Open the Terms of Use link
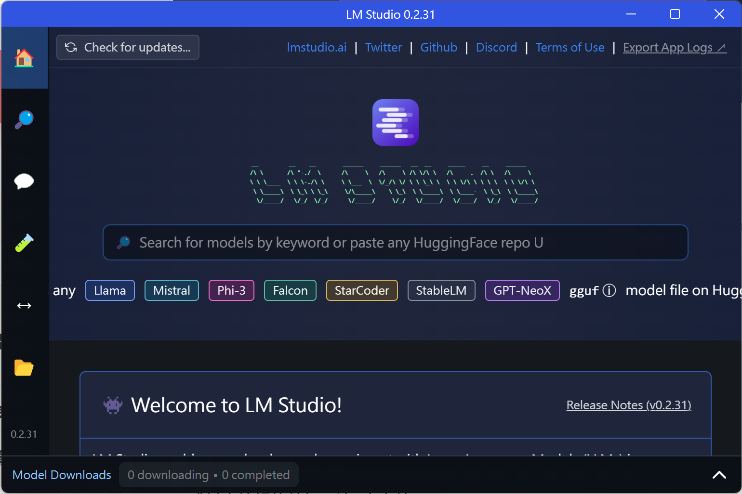The image size is (742, 494). [570, 47]
